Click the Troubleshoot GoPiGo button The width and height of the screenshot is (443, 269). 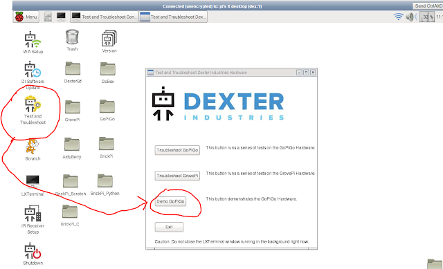177,150
